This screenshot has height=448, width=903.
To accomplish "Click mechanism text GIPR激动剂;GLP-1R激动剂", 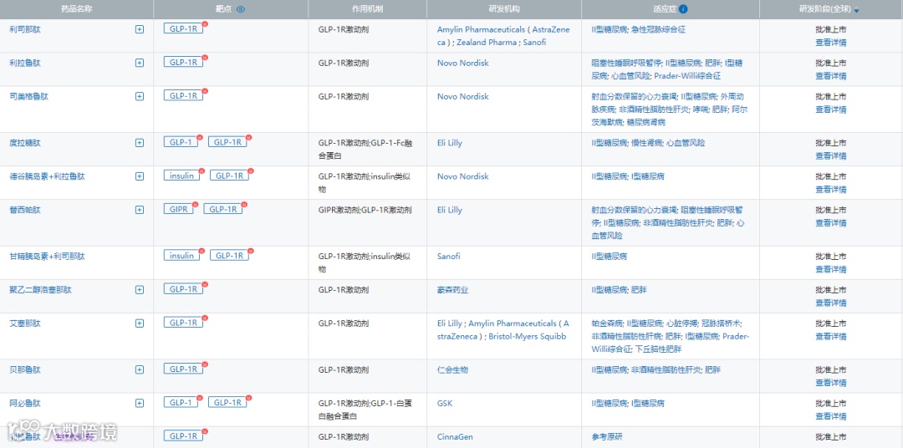I will click(365, 210).
